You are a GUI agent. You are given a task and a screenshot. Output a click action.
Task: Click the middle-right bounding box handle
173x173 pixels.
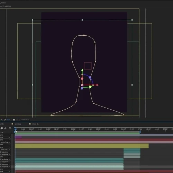pos(132,85)
